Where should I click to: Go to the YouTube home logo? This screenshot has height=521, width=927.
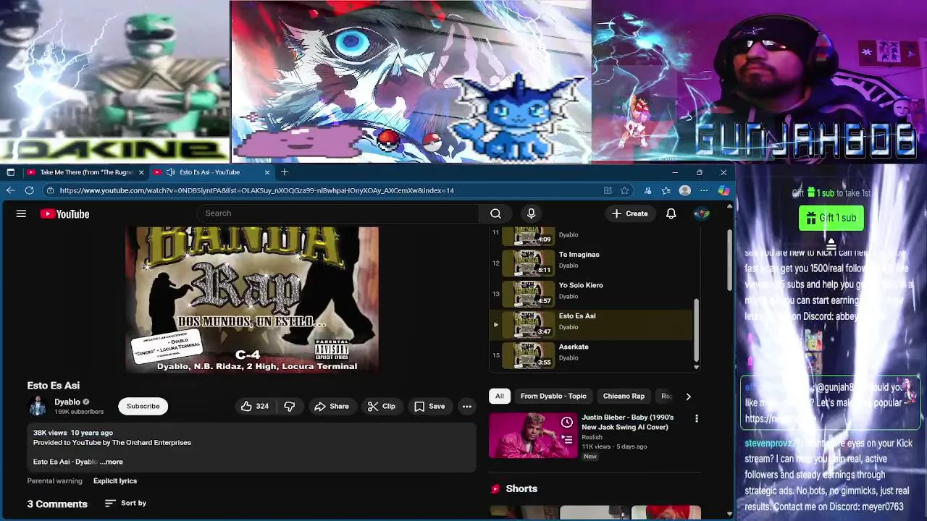pyautogui.click(x=64, y=213)
